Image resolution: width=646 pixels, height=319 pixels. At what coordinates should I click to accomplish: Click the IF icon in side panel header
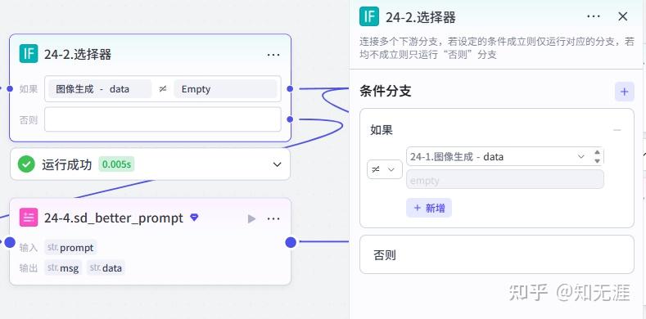coord(369,16)
